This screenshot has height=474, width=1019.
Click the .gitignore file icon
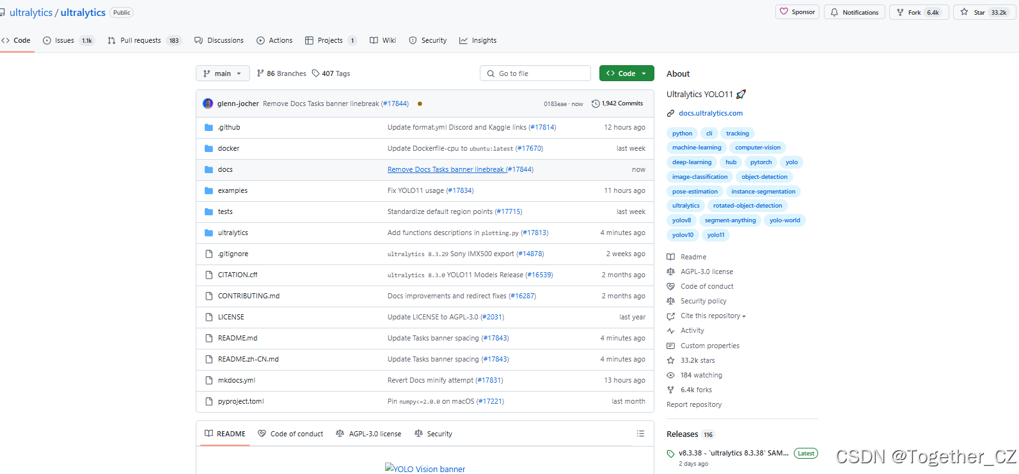pos(209,254)
